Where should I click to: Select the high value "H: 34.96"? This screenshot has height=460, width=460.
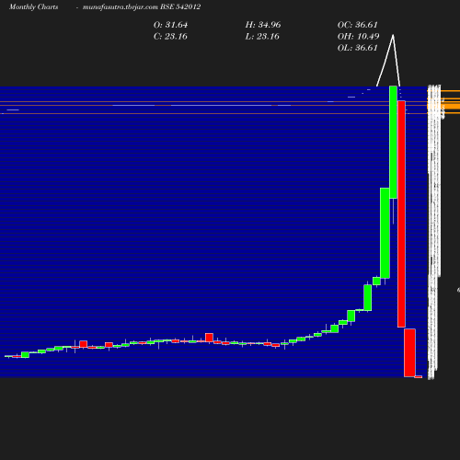pos(263,25)
